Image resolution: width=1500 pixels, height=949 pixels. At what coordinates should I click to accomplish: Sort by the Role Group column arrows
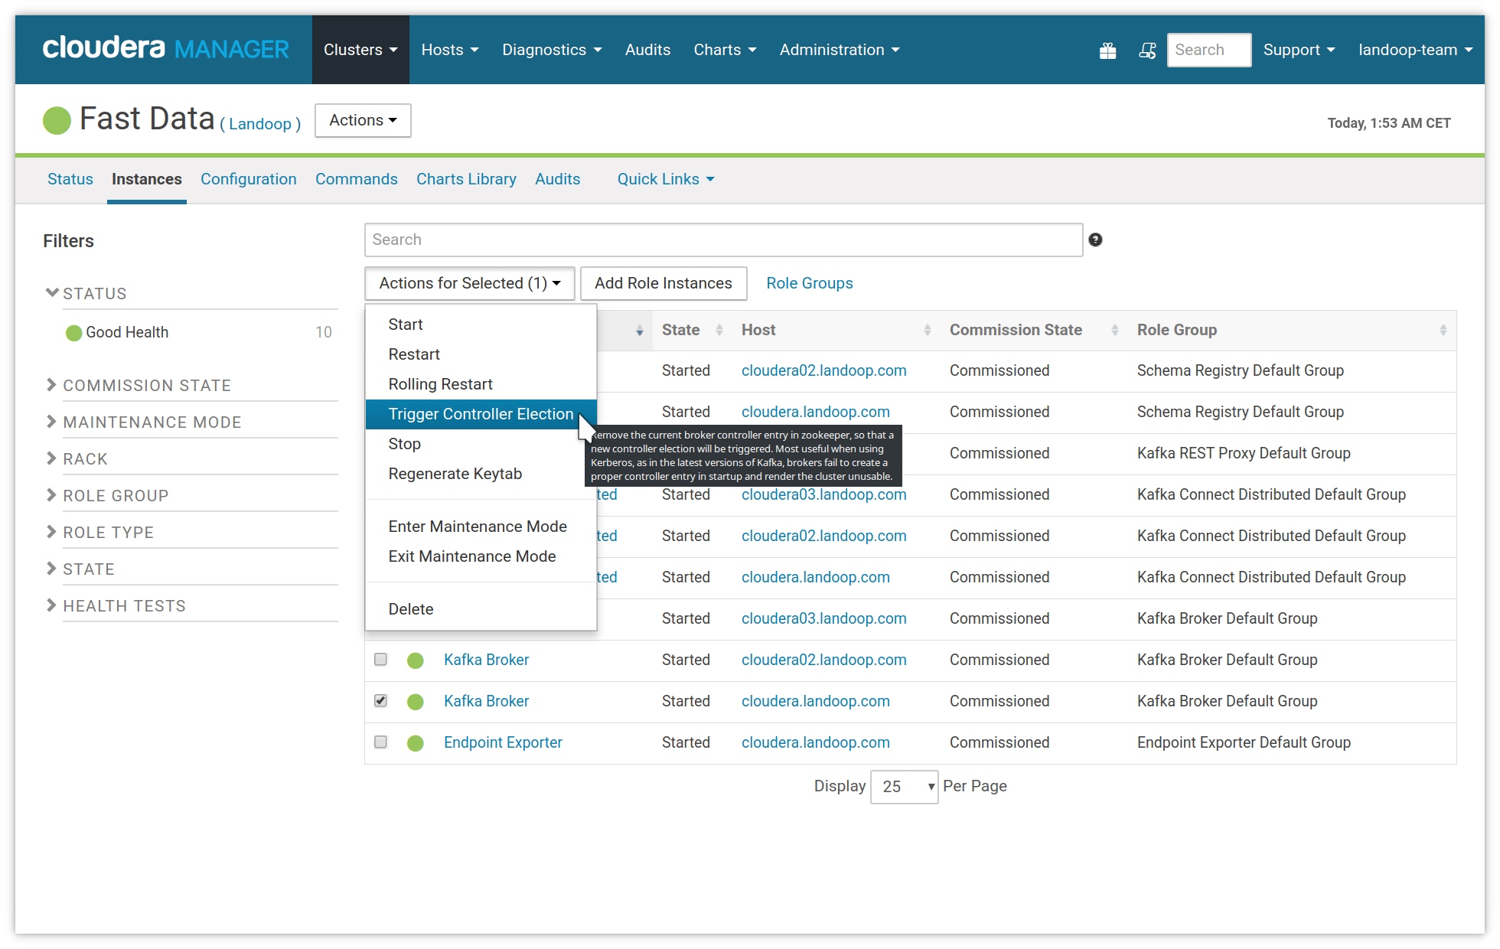pyautogui.click(x=1443, y=330)
